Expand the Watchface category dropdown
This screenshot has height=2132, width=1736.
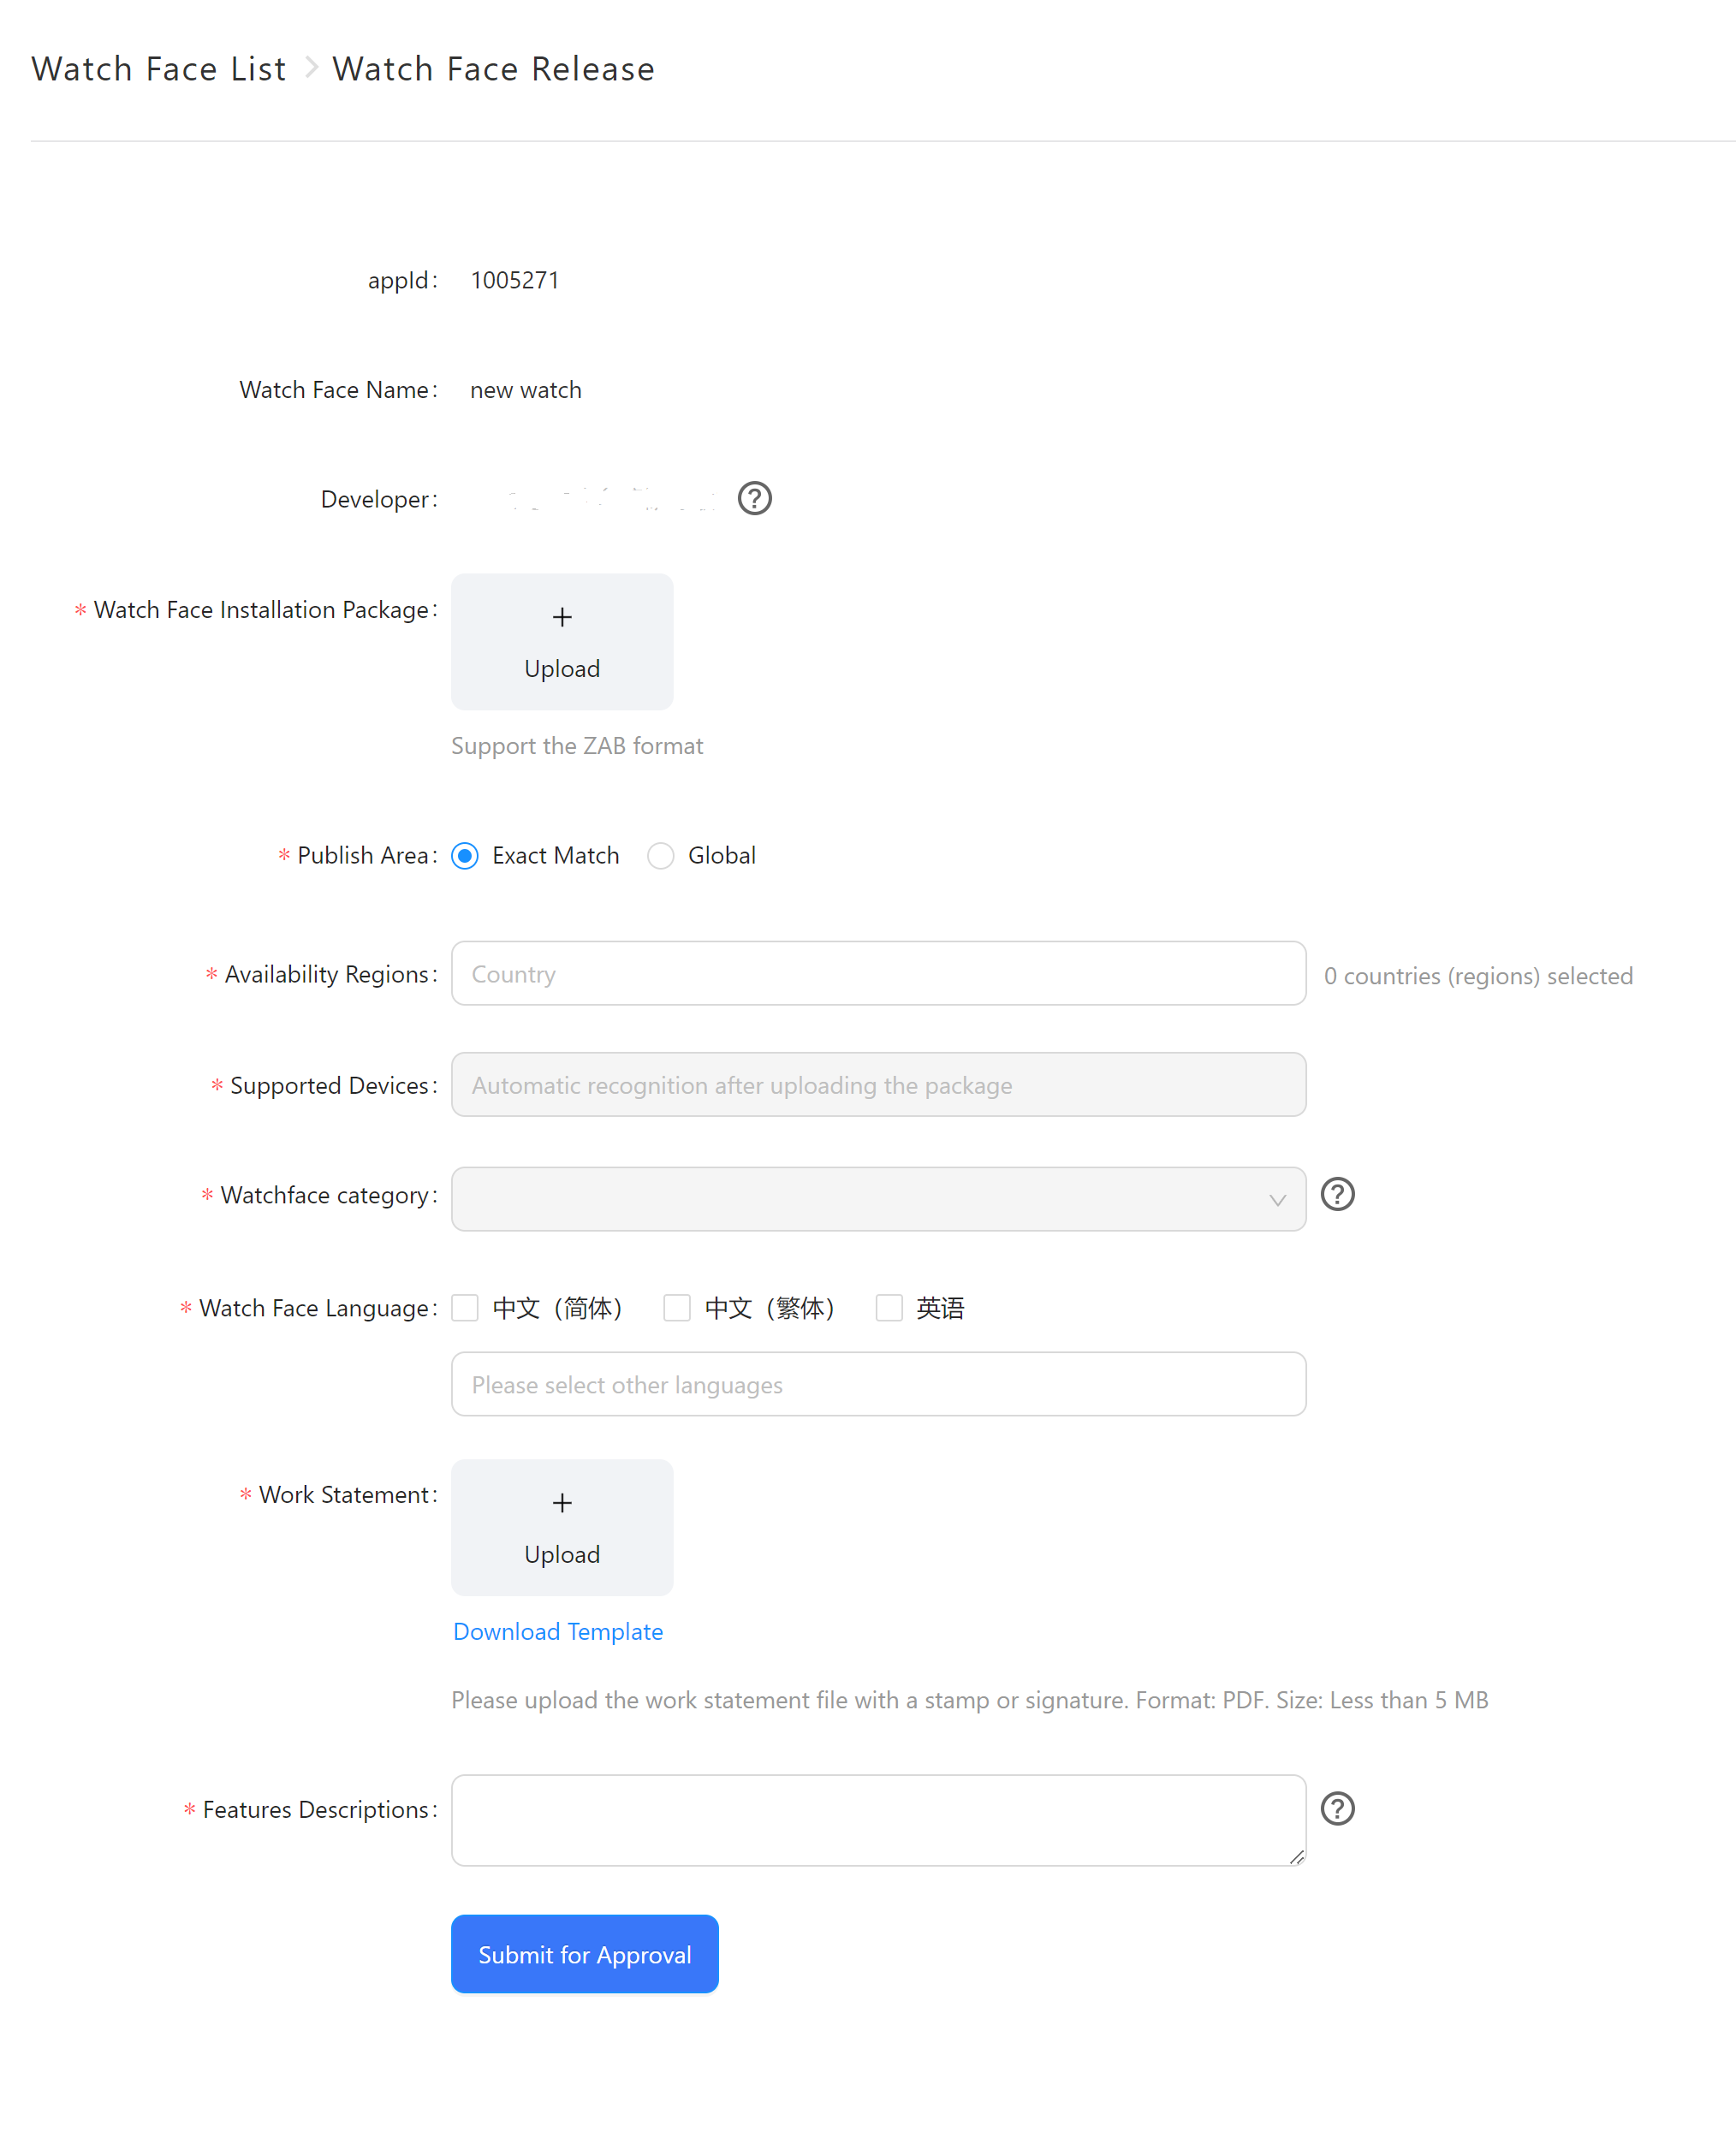[x=877, y=1199]
